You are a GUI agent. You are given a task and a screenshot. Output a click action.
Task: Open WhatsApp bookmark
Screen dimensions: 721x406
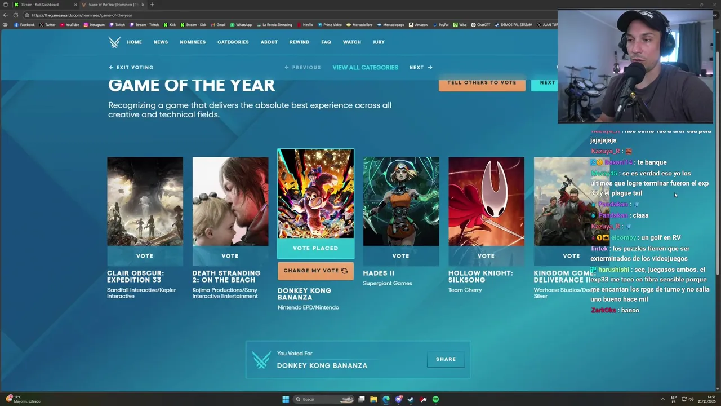pos(241,25)
